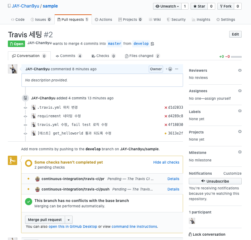Open the Projects sidebar gear settings
Image resolution: width=251 pixels, height=240 pixels.
pyautogui.click(x=240, y=132)
